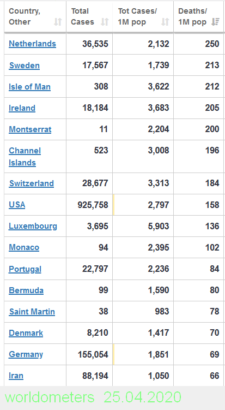Screen dimensions: 225x410
Task: Open the USA country link
Action: click(17, 205)
